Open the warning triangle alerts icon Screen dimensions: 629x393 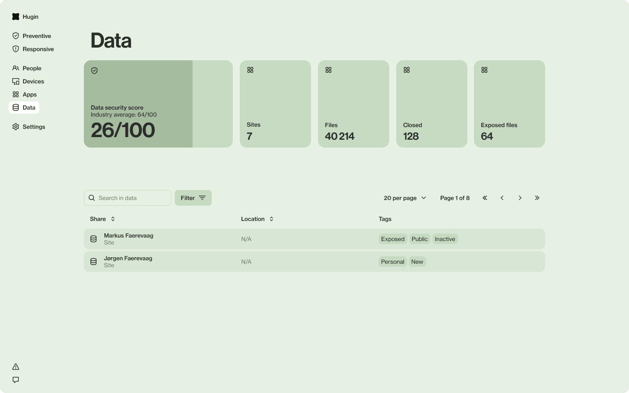pos(16,367)
